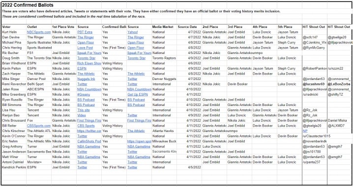Select the Voter column header cell
This screenshot has height=187, width=353.
[x=14, y=27]
